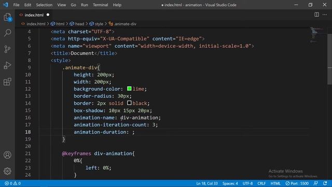The width and height of the screenshot is (332, 187).
Task: Click the errors and warnings indicator
Action: 12,183
